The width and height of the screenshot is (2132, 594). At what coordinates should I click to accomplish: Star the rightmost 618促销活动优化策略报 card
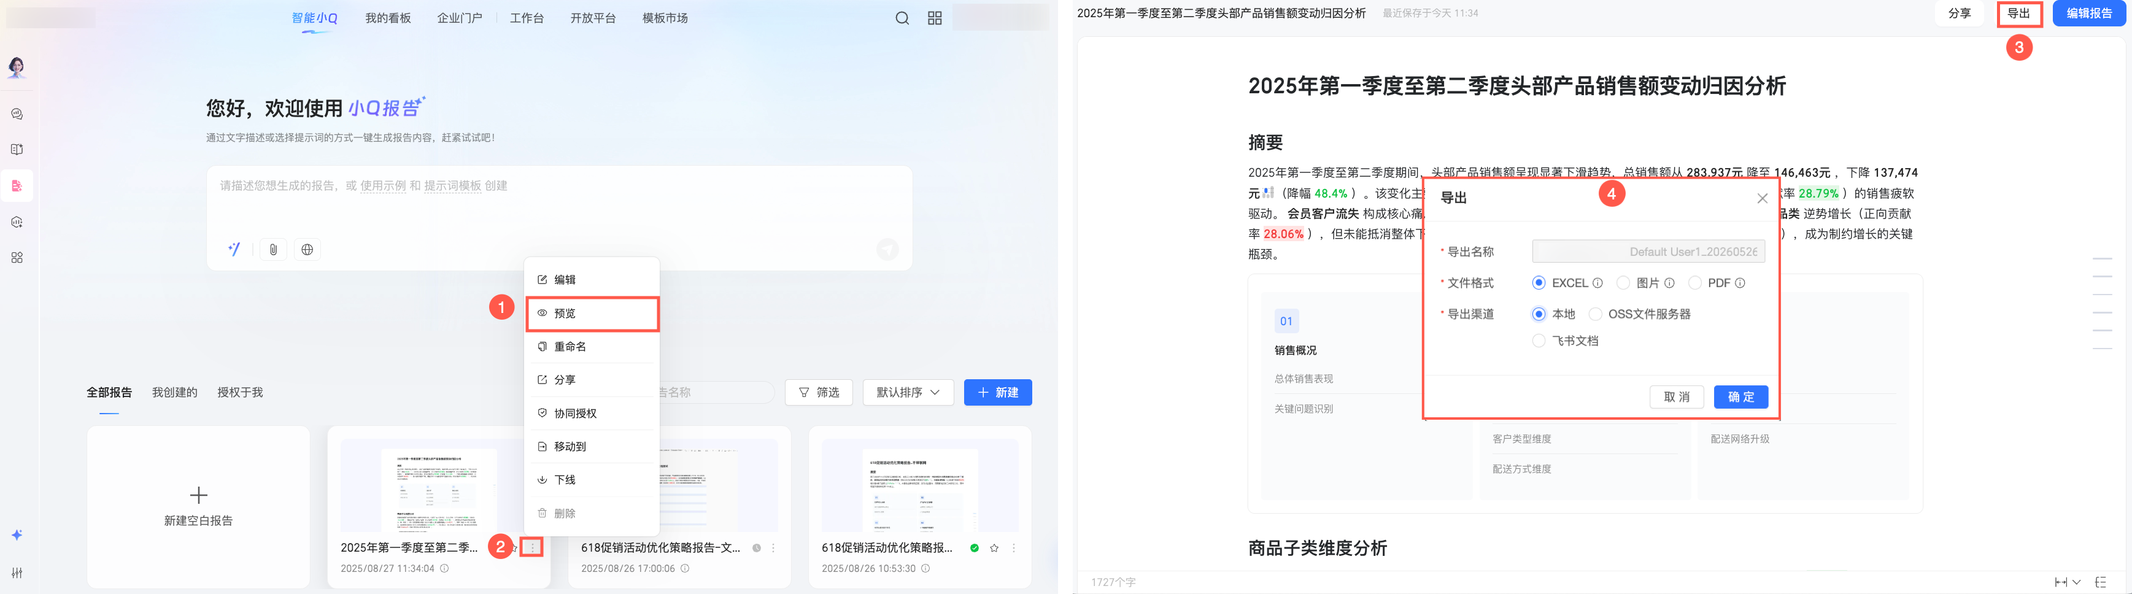tap(994, 548)
